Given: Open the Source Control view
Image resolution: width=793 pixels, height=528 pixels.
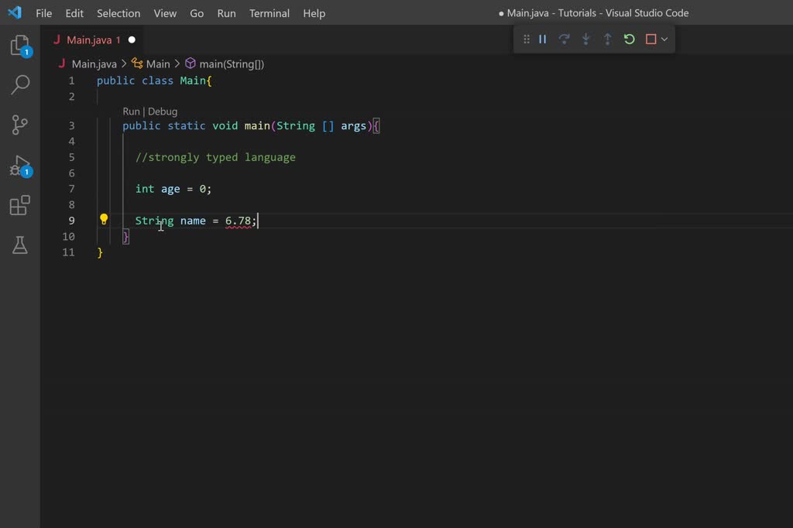Looking at the screenshot, I should (19, 125).
